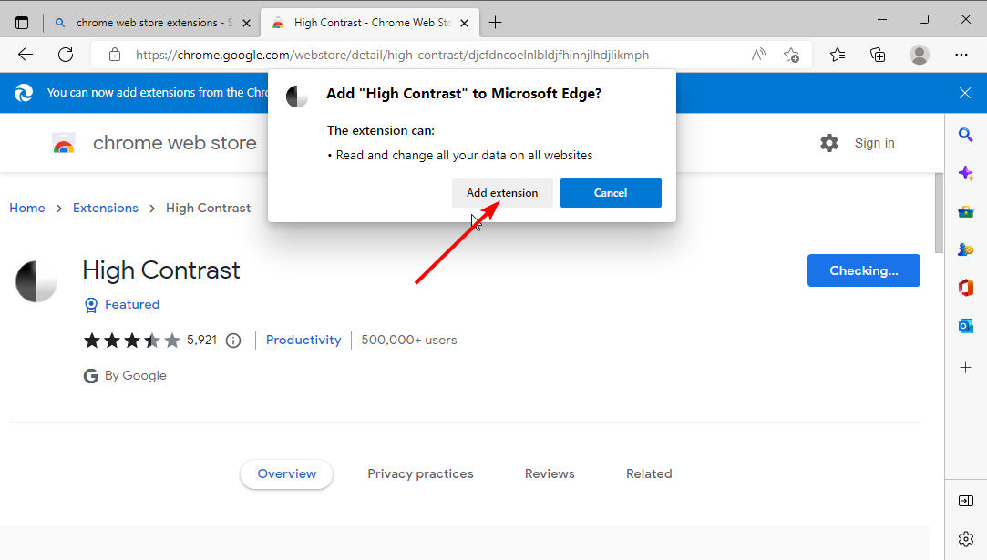Open the browser profile menu

(x=920, y=55)
